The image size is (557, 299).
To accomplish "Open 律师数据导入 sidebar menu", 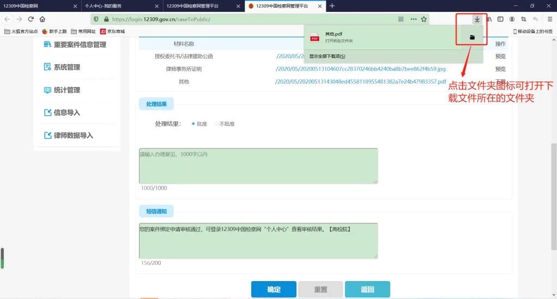I will [68, 135].
